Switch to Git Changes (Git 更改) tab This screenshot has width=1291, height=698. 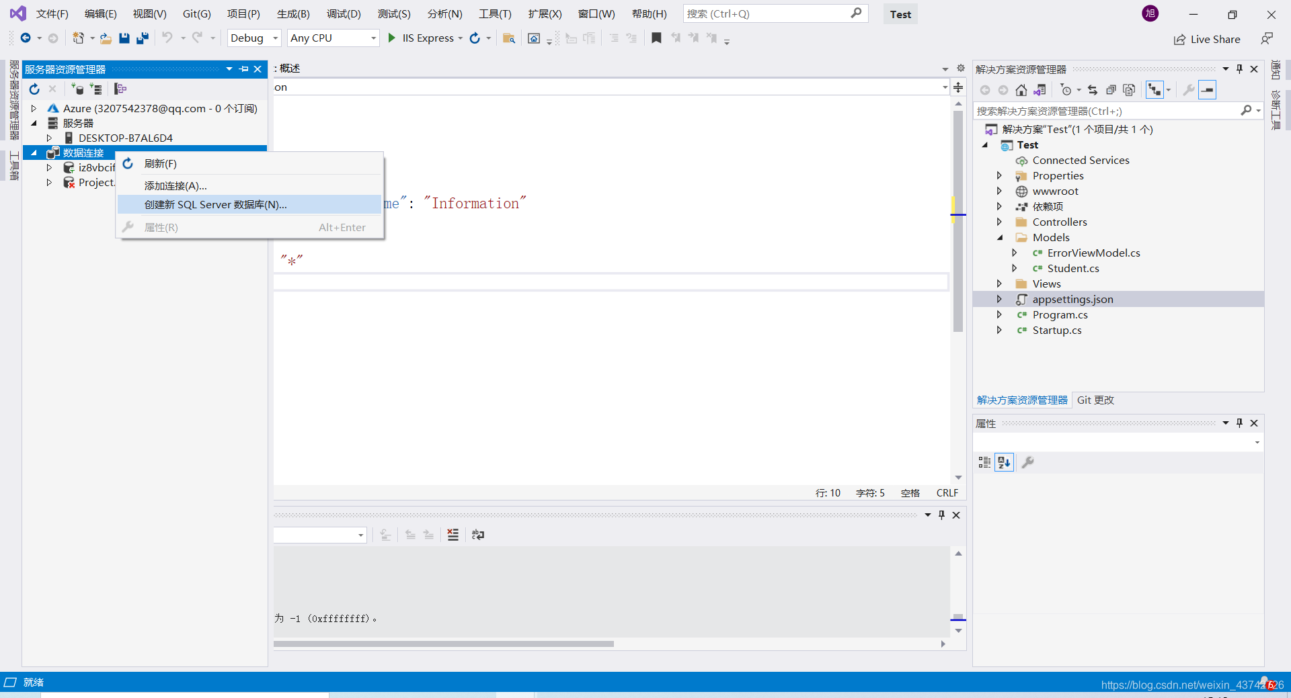1095,400
